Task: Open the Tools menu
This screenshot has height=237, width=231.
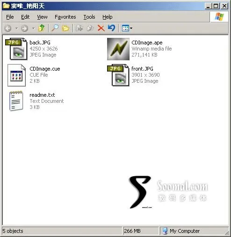Action: click(x=89, y=17)
